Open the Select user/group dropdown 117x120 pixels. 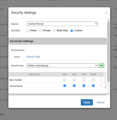pos(62,65)
